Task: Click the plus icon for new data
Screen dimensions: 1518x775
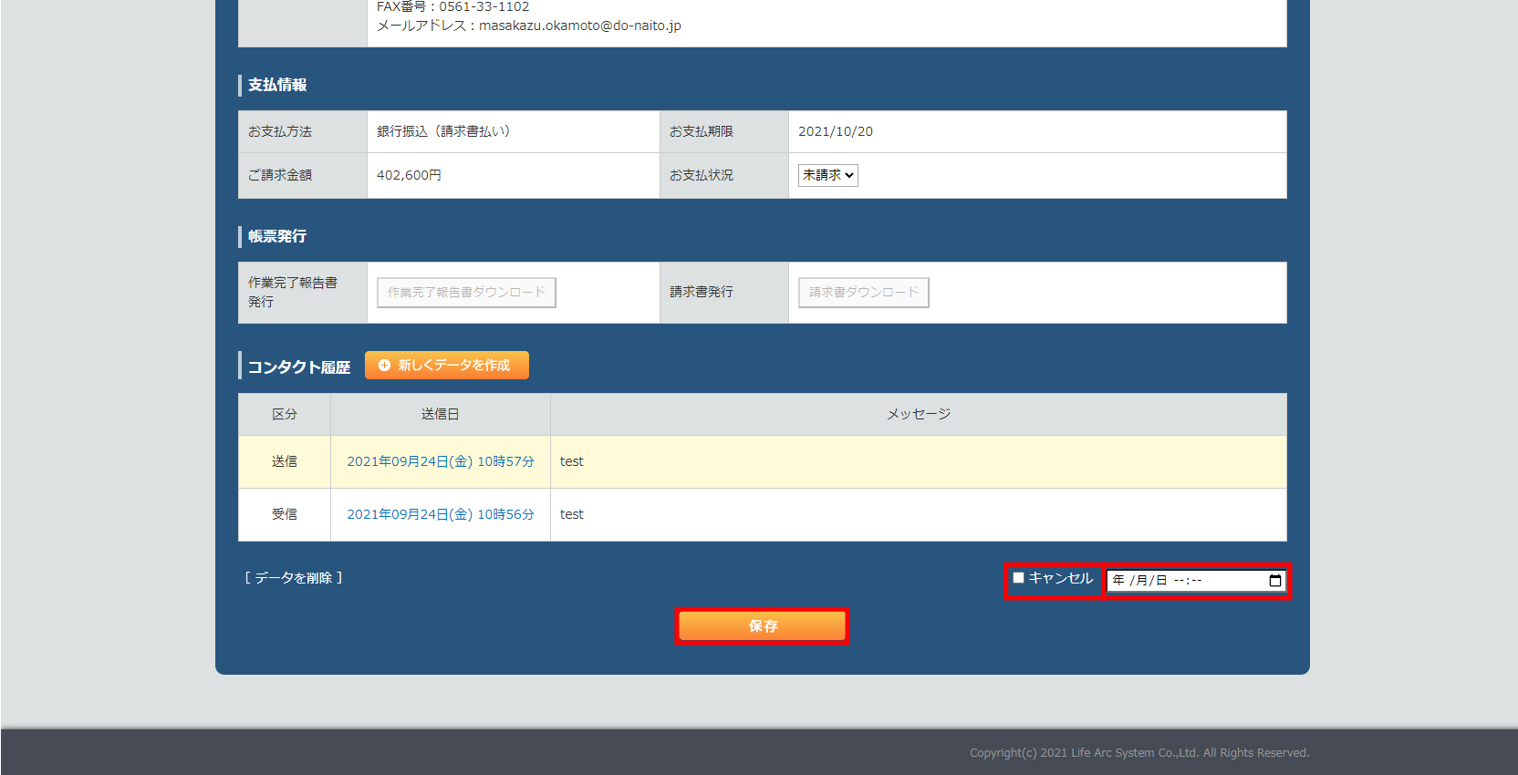Action: 384,366
